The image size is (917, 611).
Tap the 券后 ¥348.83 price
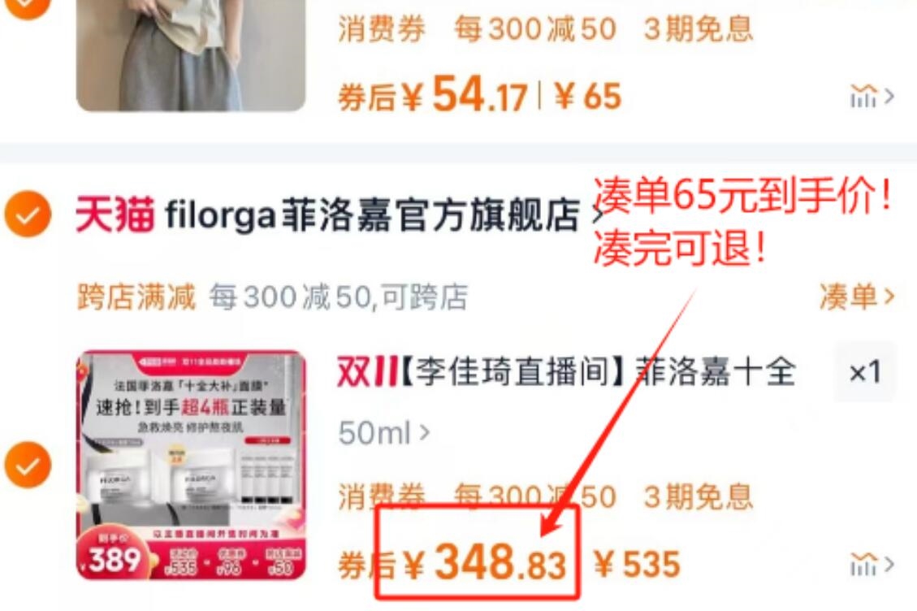click(452, 563)
